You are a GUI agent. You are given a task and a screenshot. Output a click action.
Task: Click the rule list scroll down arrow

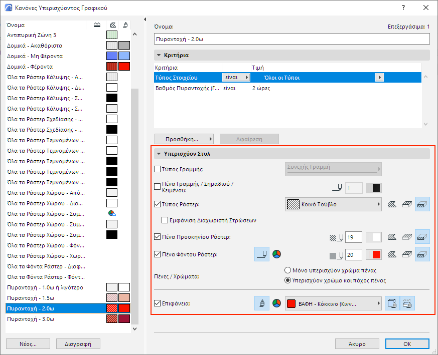coord(134,329)
